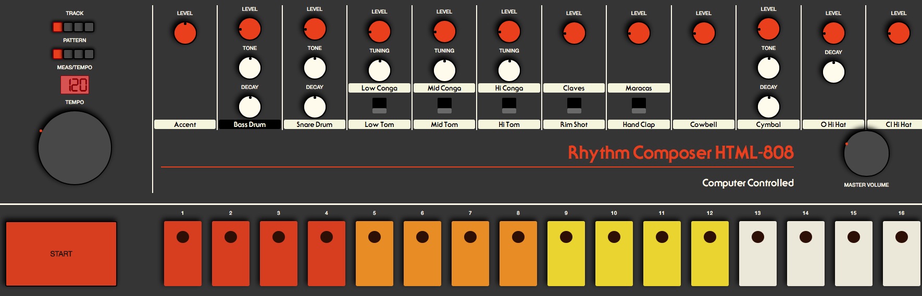Select the Accent track label
922x296 pixels.
click(x=185, y=124)
